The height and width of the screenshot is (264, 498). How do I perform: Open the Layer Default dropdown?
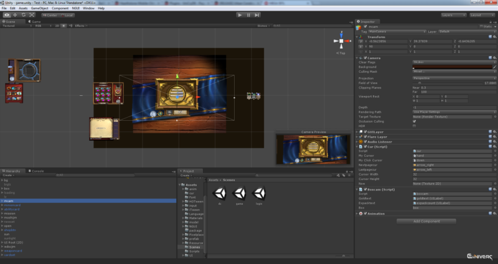467,32
